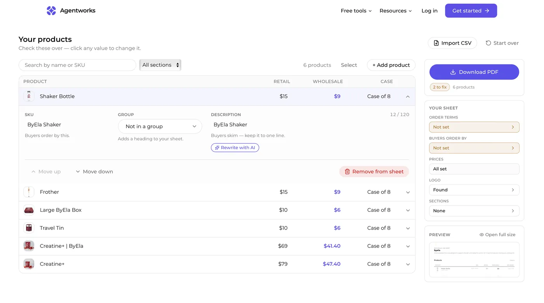Open the All sections filter dropdown

(160, 65)
